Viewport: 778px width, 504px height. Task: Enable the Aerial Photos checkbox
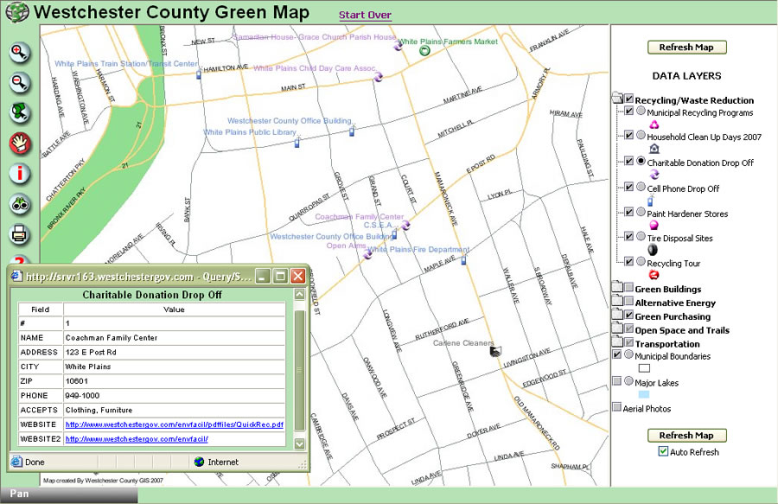tap(616, 407)
